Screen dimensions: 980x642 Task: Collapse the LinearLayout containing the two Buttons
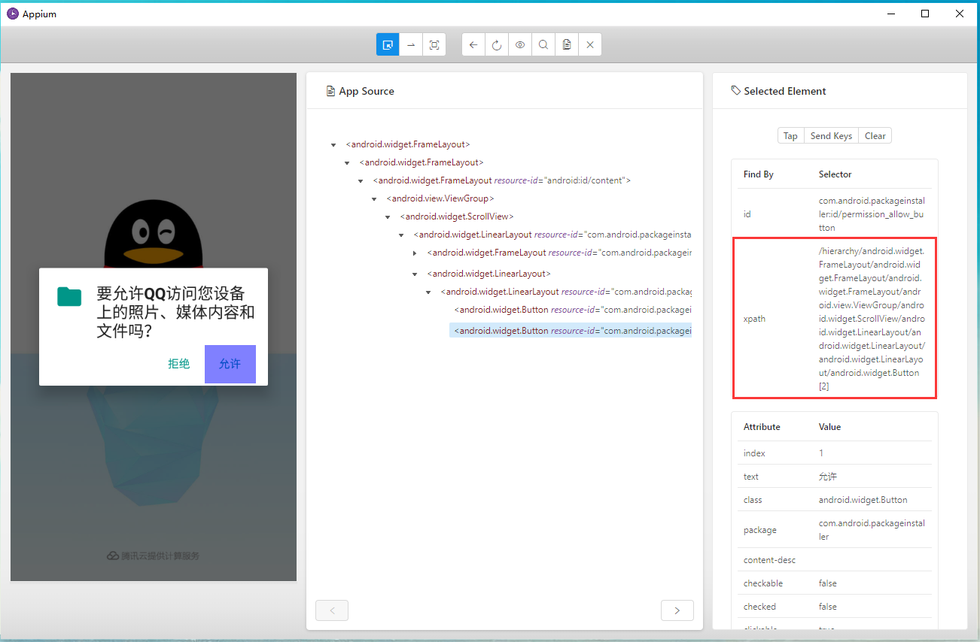point(428,292)
